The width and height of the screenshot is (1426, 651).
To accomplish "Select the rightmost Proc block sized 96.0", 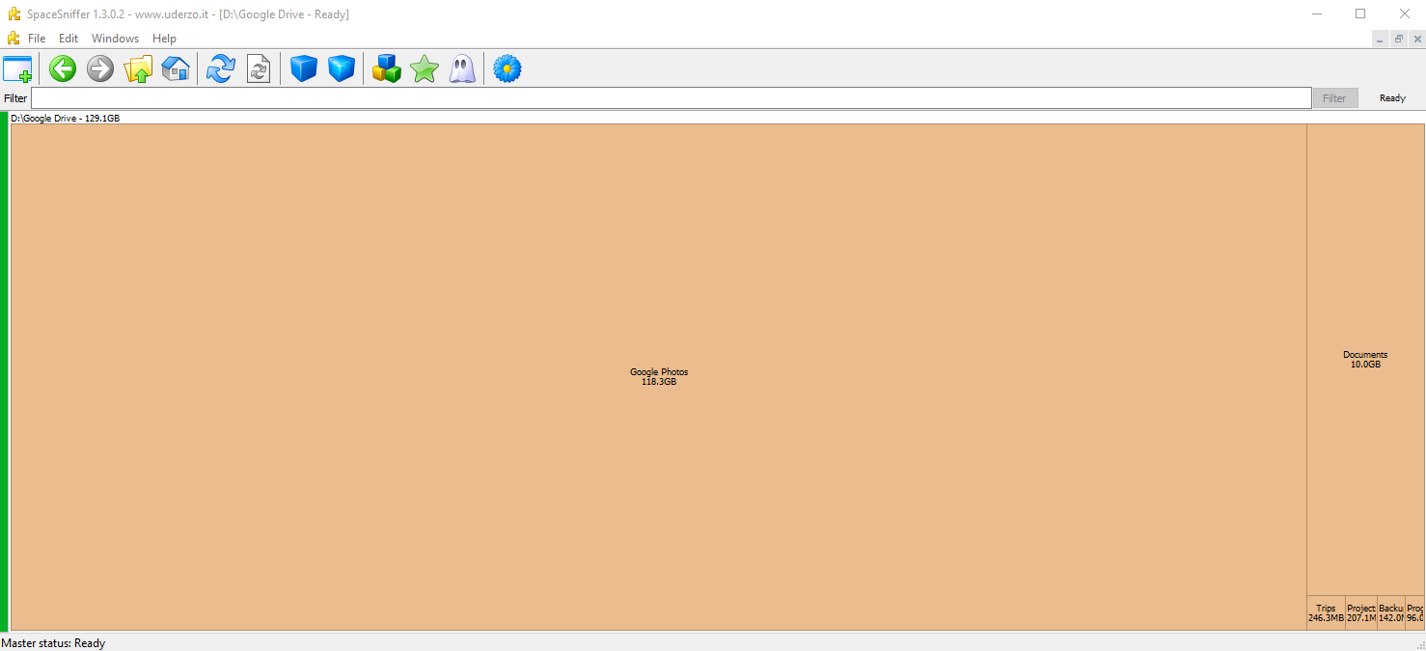I will click(1414, 613).
